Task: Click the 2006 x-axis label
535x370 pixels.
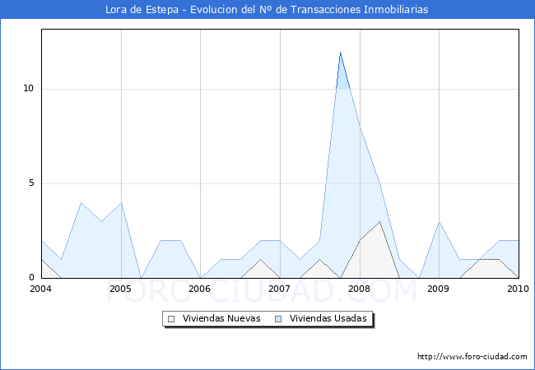Action: (x=200, y=289)
